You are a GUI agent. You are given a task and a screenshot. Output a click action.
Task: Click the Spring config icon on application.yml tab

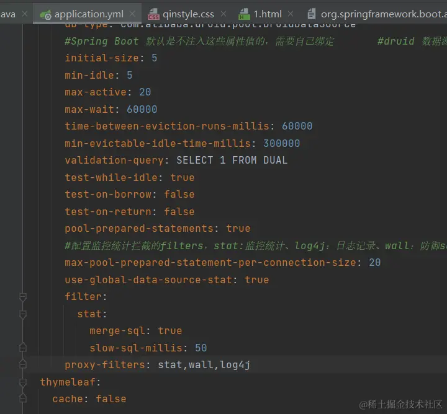point(45,14)
